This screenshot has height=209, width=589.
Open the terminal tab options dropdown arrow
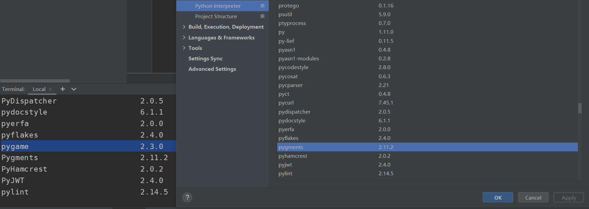click(74, 89)
